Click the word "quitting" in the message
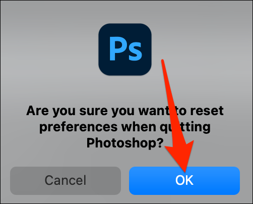This screenshot has width=253, height=204. (x=185, y=127)
